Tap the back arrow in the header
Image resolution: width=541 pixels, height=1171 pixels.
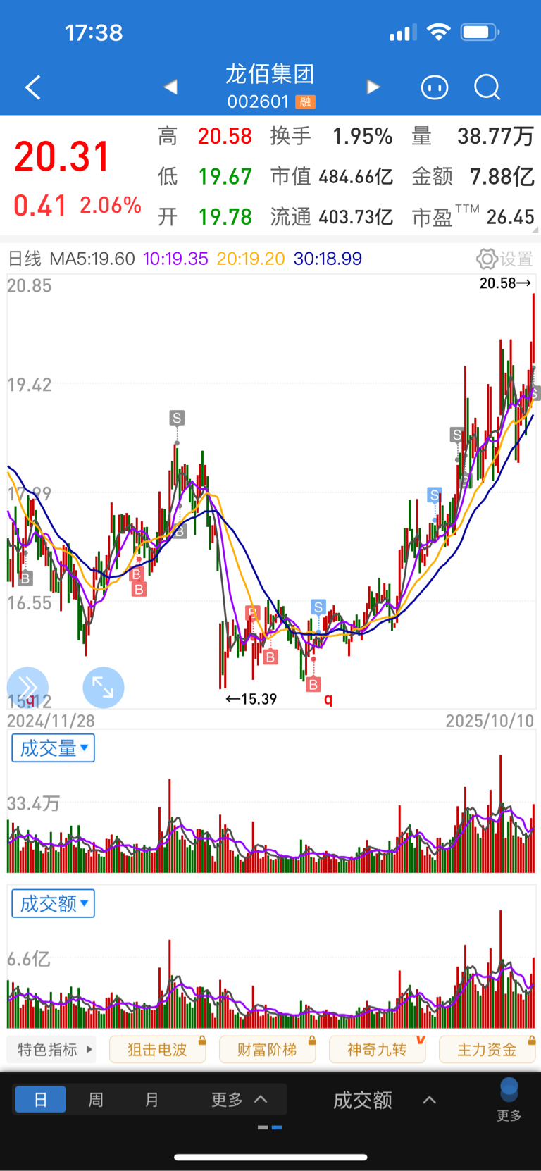tap(33, 87)
